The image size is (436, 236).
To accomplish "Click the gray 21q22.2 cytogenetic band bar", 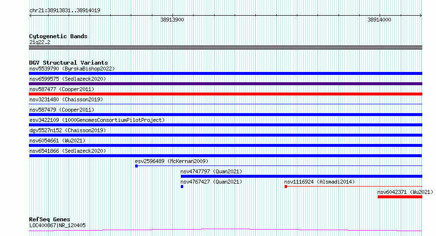I will [225, 47].
